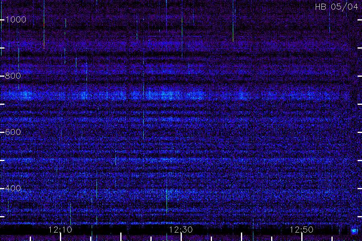Click the 600 frequency axis label

tap(13, 132)
